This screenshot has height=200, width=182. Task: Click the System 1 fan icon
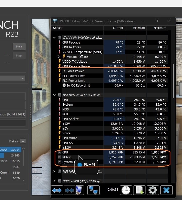pos(59,162)
